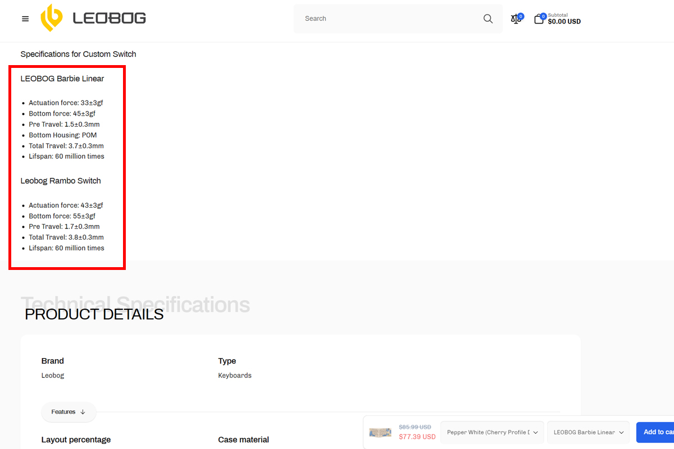Click the keyboard product thumbnail
The width and height of the screenshot is (674, 449).
(380, 432)
